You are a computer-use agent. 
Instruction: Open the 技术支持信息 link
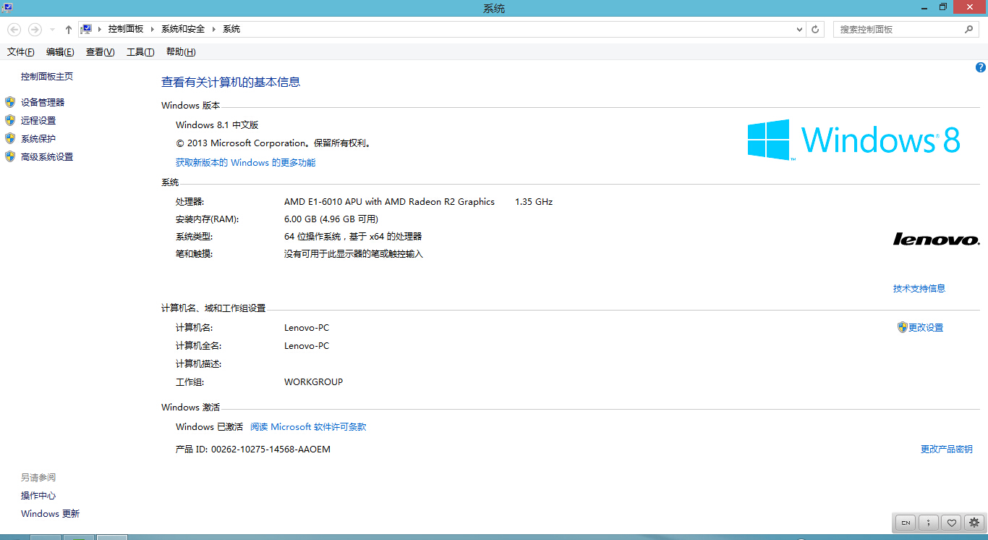pyautogui.click(x=919, y=288)
